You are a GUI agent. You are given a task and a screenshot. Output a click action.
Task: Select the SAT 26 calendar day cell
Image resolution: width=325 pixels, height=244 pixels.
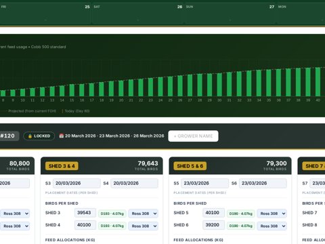tap(138, 14)
